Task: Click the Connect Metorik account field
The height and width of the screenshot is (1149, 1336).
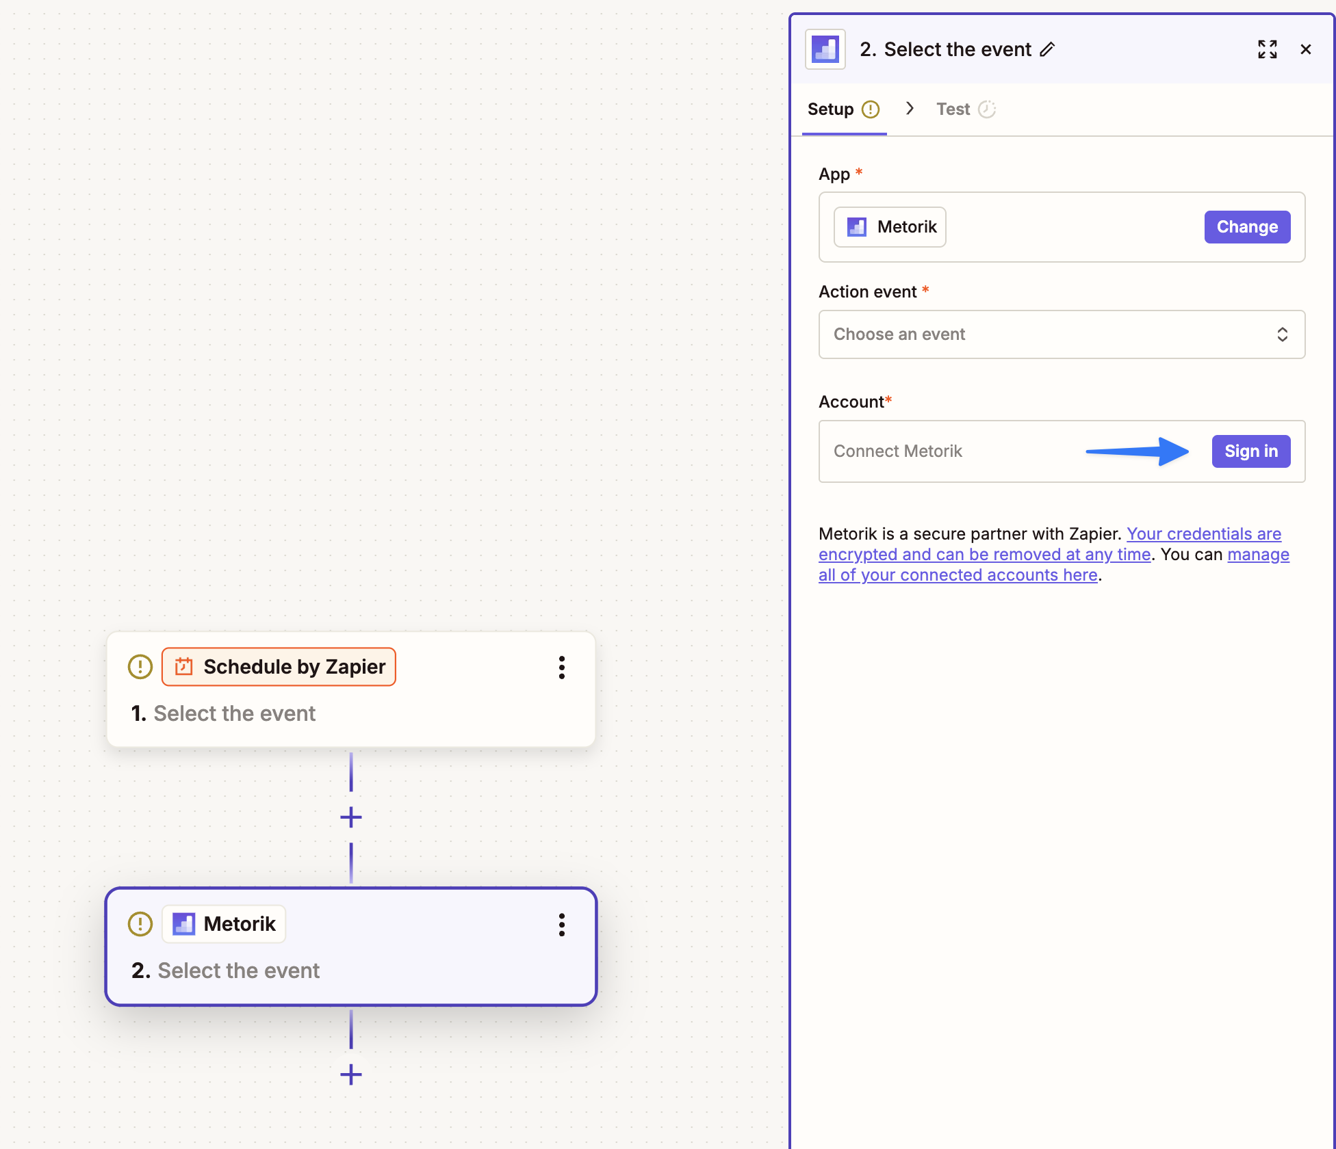Action: (x=1062, y=451)
